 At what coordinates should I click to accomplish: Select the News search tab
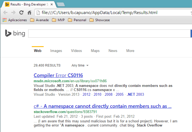pyautogui.click(x=113, y=51)
